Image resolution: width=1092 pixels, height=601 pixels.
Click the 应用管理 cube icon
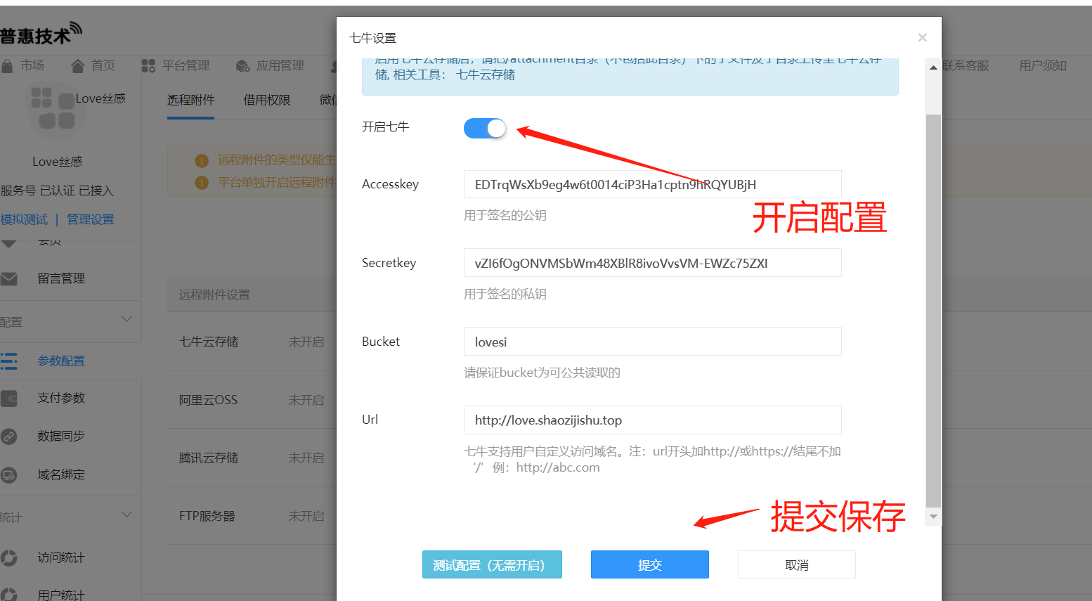[243, 66]
